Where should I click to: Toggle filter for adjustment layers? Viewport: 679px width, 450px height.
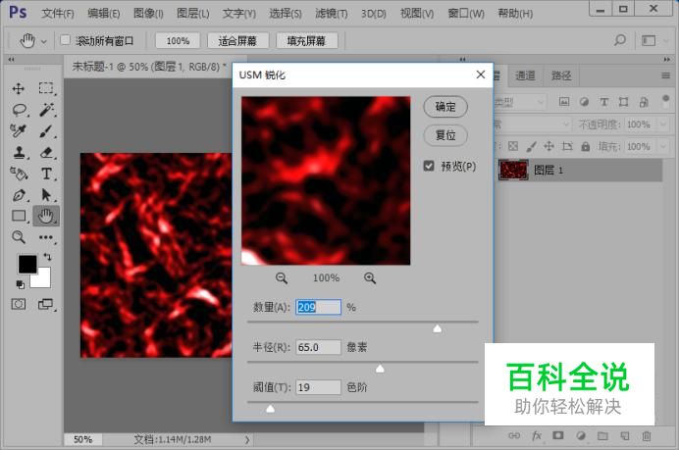584,102
